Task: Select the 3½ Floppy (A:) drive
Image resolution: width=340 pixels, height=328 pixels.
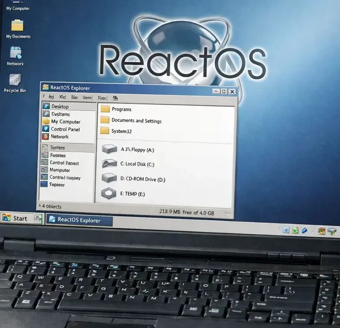Action: 128,150
